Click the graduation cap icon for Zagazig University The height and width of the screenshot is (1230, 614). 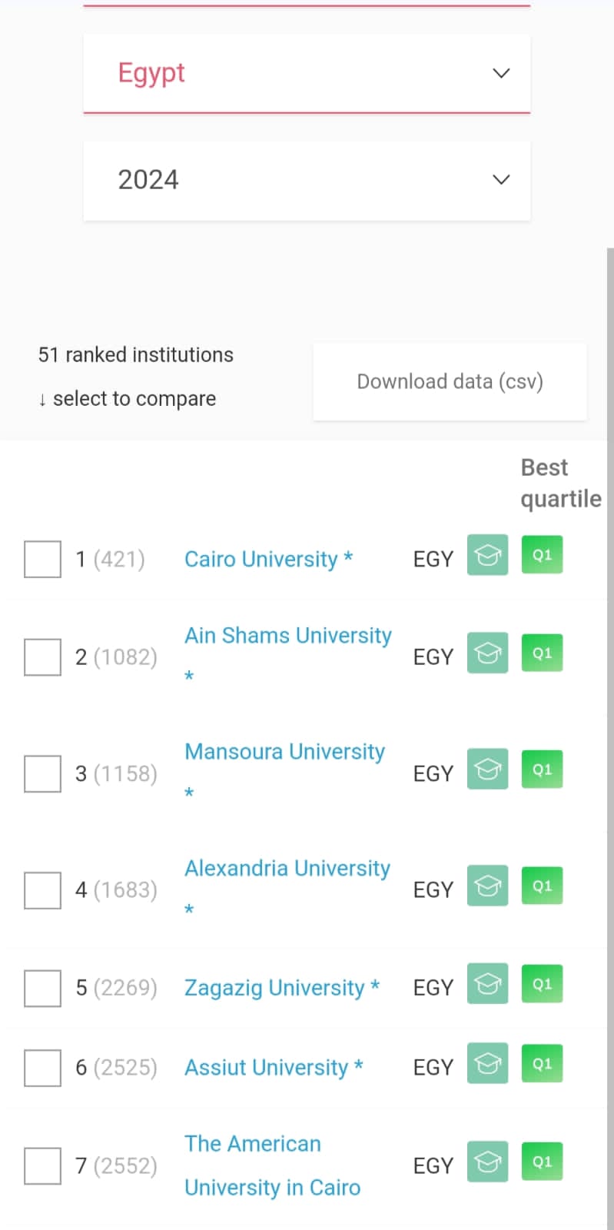487,983
